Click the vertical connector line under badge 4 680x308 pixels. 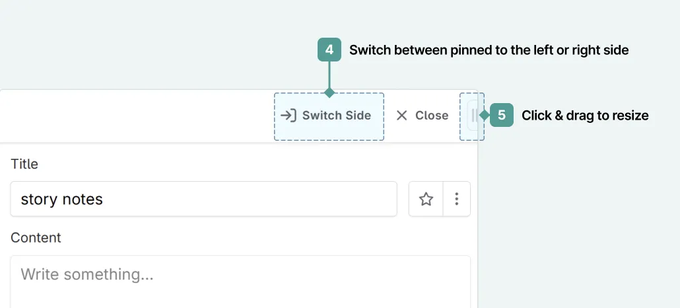coord(329,75)
